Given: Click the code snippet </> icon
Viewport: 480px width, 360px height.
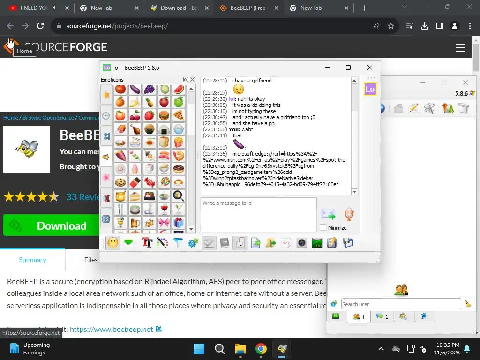Looking at the screenshot, I should (286, 243).
